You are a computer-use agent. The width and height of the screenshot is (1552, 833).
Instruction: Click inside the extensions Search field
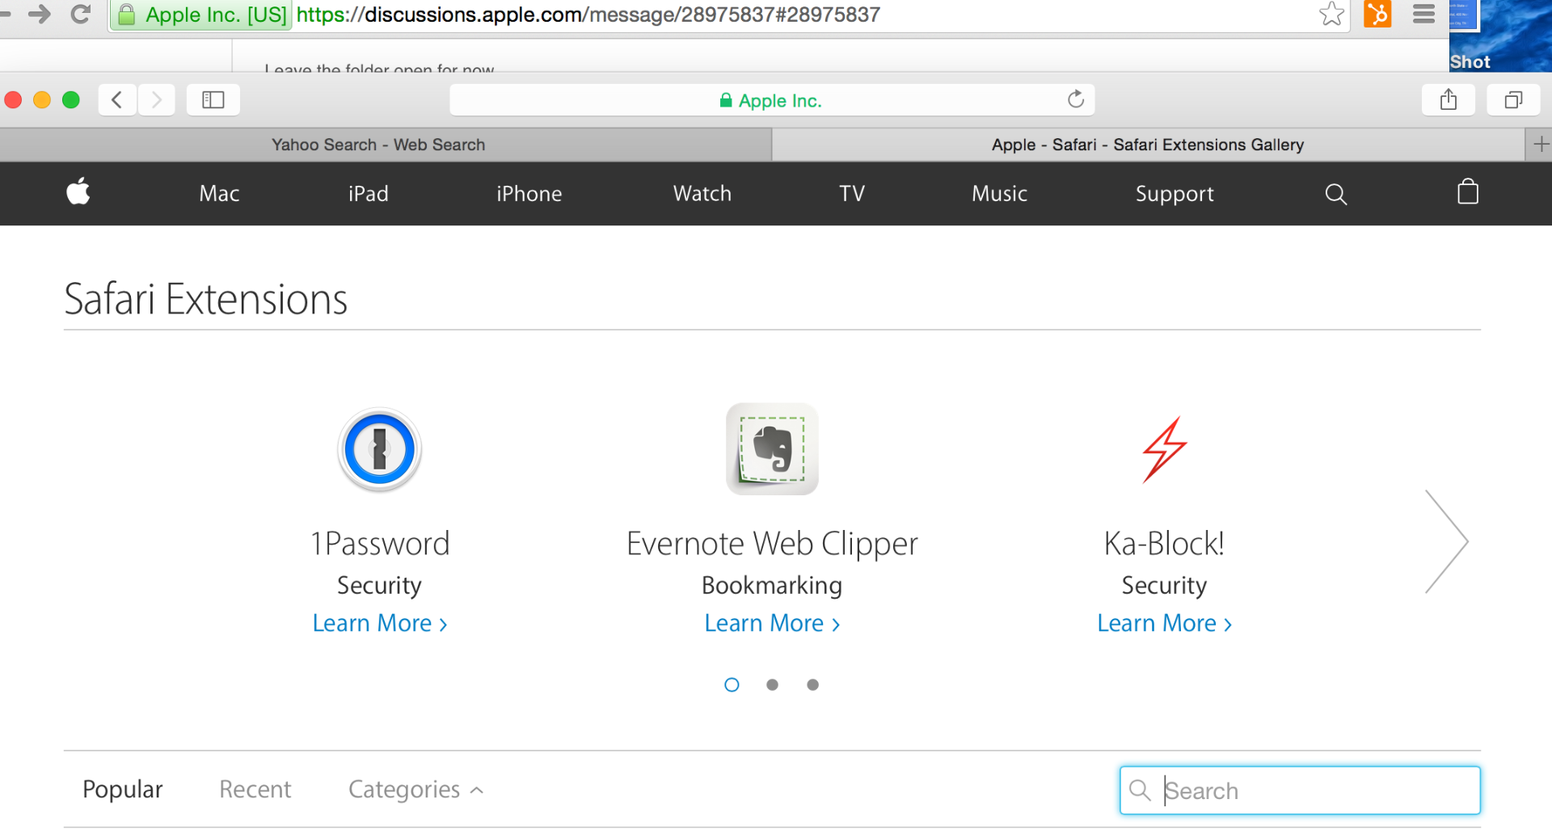pos(1297,790)
